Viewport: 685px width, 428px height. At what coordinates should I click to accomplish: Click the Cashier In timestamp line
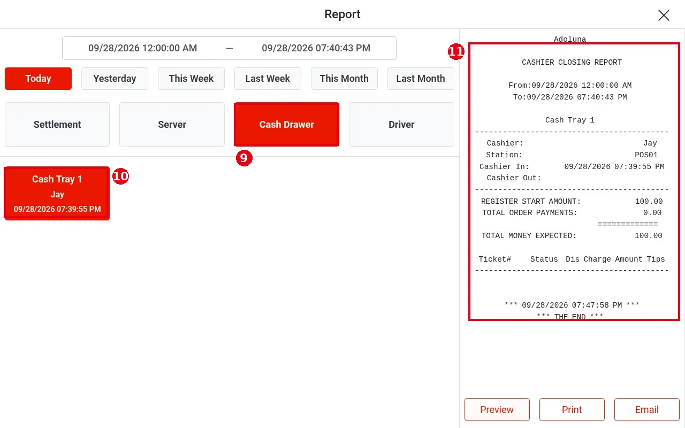(x=572, y=167)
